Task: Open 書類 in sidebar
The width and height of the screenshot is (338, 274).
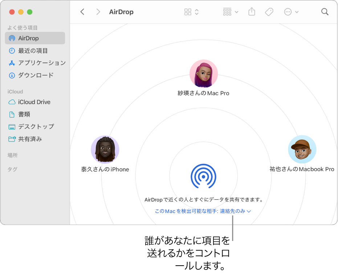Action: (35, 114)
